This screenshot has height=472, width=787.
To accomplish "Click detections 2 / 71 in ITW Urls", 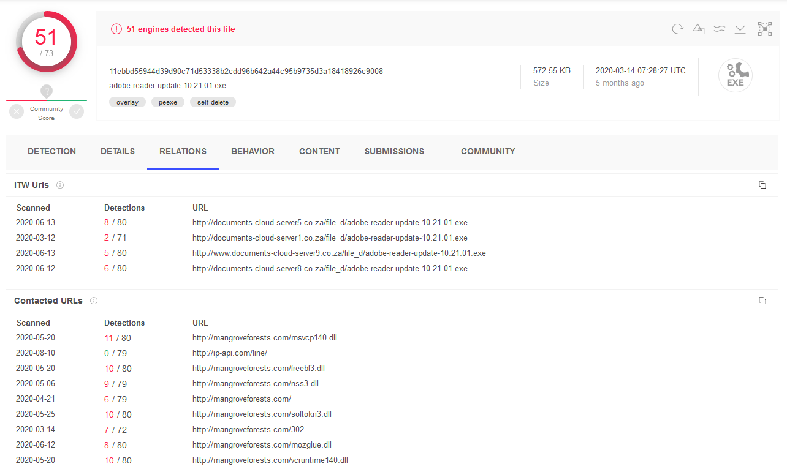I will (115, 238).
